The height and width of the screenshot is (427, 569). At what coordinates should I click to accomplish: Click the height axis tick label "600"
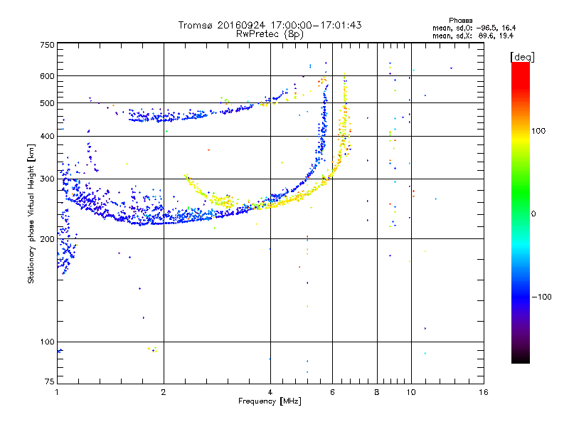coord(47,76)
